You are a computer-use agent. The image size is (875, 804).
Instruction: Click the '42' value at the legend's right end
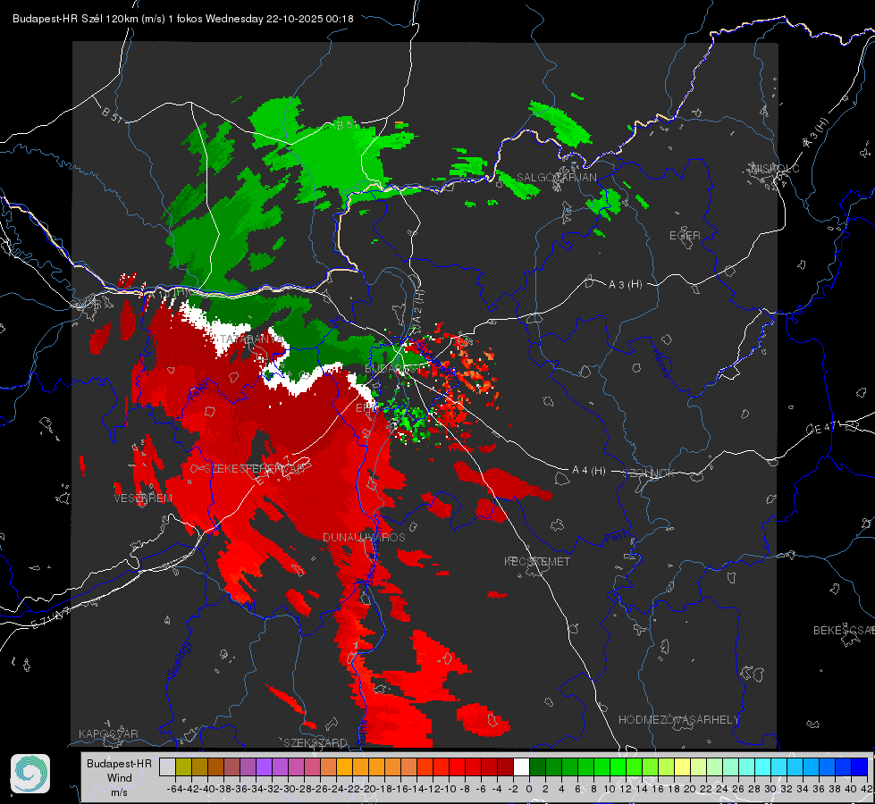pyautogui.click(x=867, y=789)
